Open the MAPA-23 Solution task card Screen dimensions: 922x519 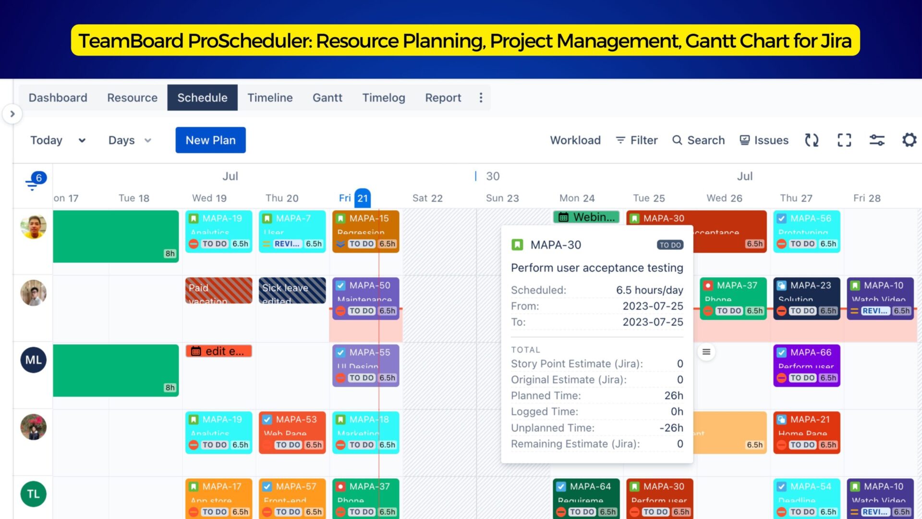click(807, 298)
